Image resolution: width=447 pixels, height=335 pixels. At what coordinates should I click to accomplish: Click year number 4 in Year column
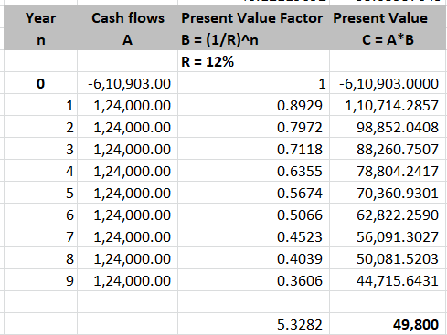click(40, 171)
